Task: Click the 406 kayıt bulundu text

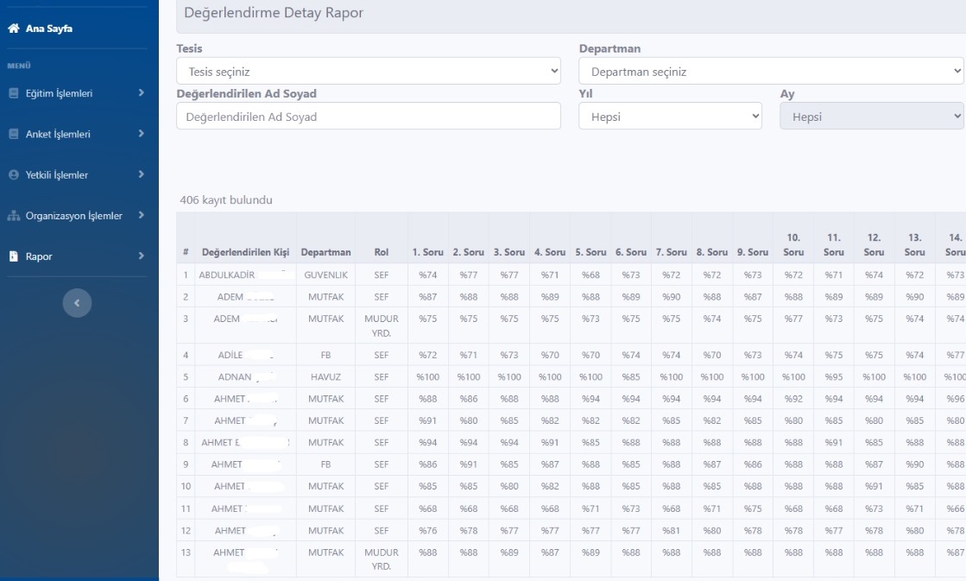Action: [226, 199]
